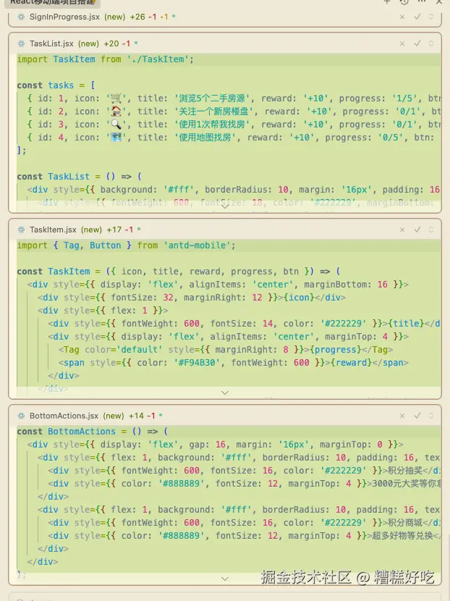Click the line containing '超多好物等兑换'
Screen dimensions: 450x601
point(245,536)
